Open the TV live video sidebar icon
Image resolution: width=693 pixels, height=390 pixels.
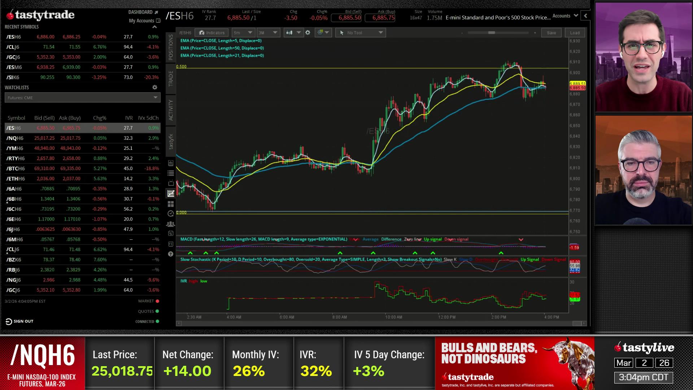[171, 183]
